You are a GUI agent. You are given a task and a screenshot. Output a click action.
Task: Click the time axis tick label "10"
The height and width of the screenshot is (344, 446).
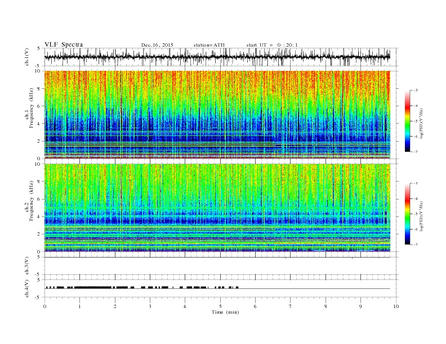396,306
